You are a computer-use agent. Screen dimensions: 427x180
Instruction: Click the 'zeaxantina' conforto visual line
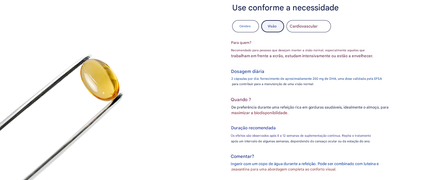(x=283, y=169)
